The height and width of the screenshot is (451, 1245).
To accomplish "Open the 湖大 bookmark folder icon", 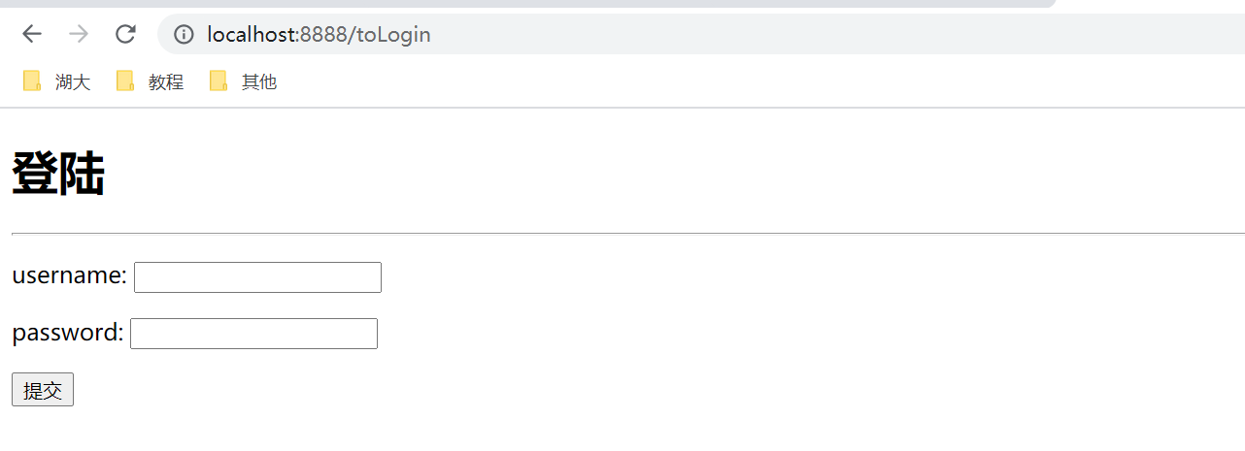I will [x=32, y=81].
